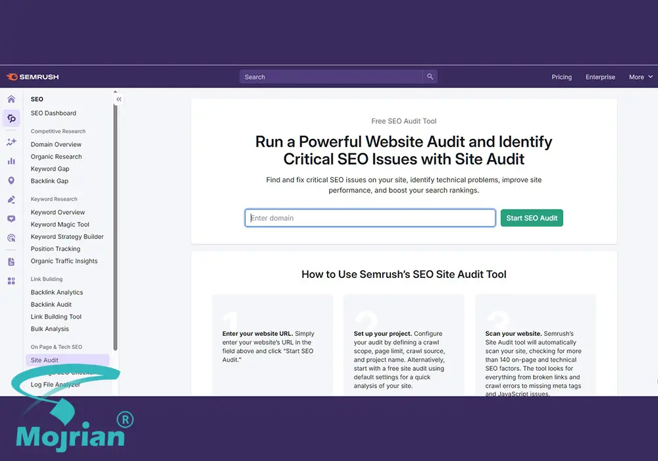Viewport: 658px width, 461px height.
Task: Open Organic Traffic Insights
Action: 64,261
